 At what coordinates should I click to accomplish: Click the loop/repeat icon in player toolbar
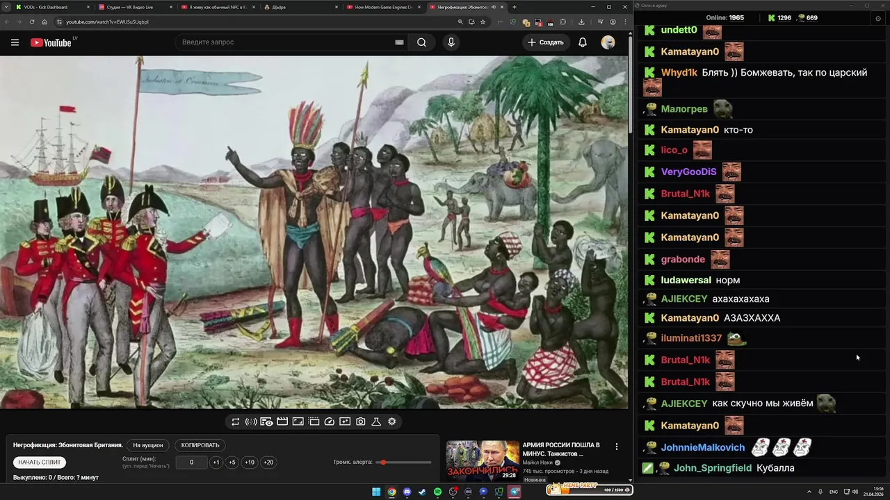(236, 422)
